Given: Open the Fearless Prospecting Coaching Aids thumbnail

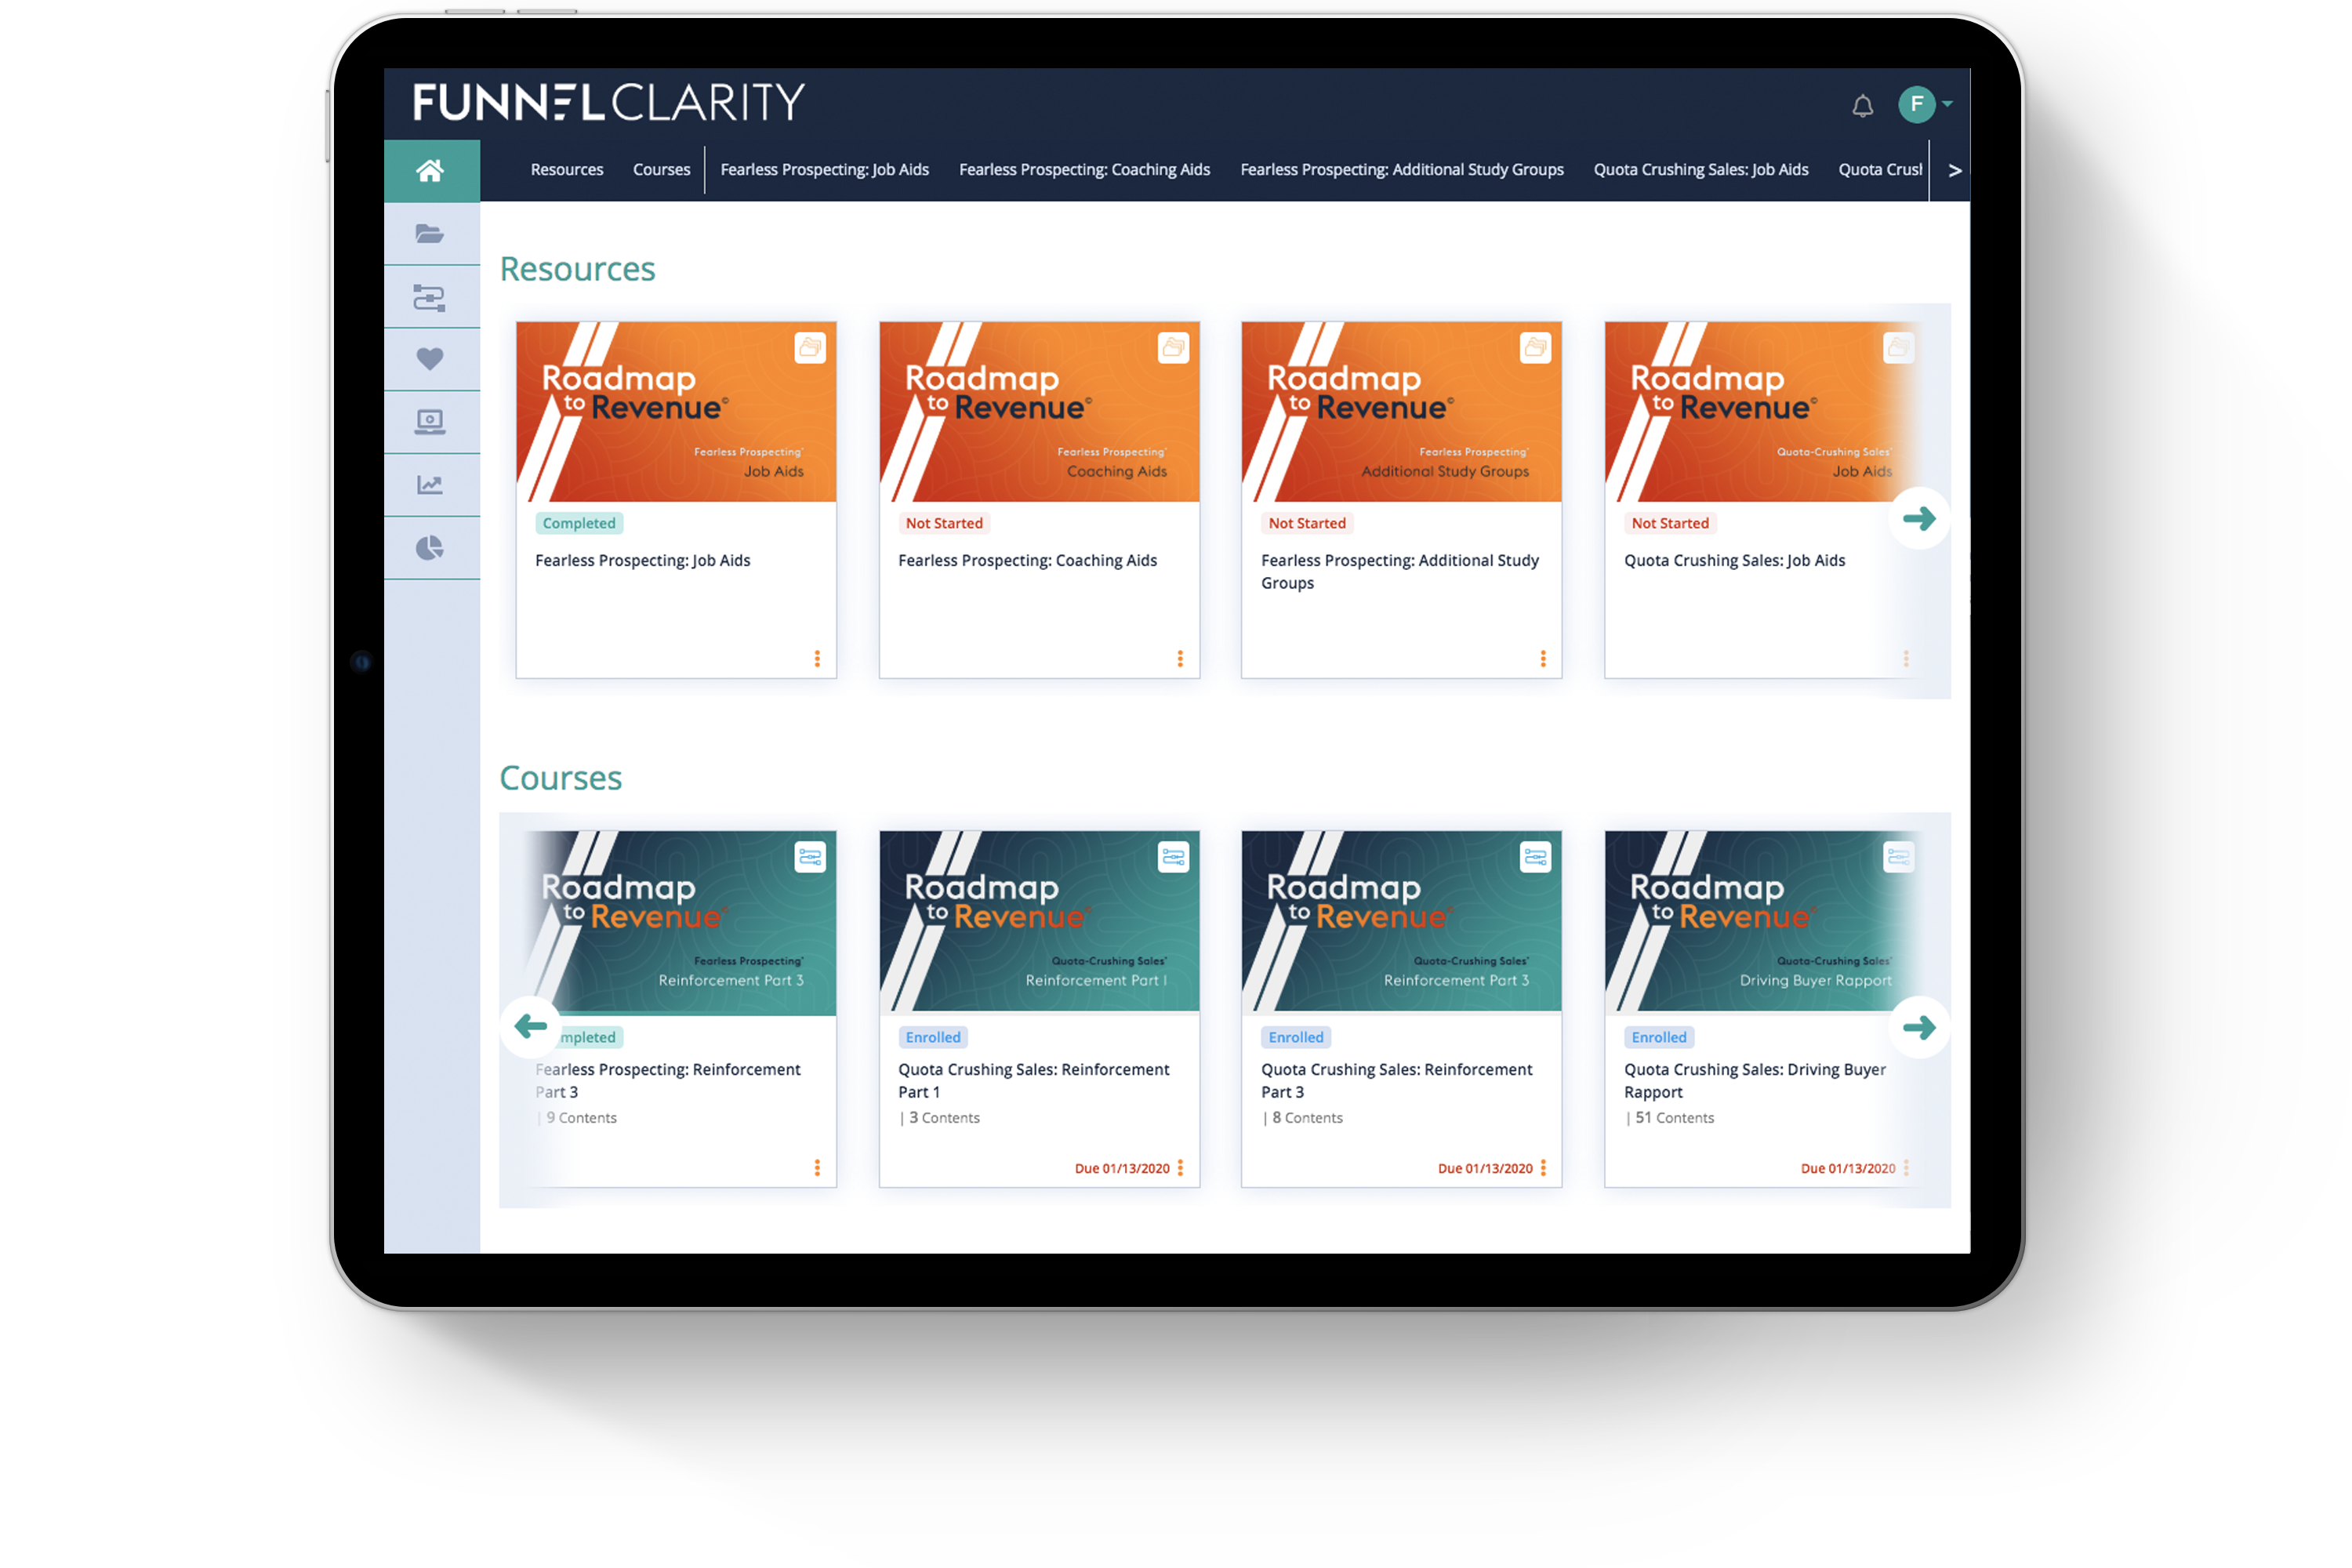Looking at the screenshot, I should [x=1039, y=412].
